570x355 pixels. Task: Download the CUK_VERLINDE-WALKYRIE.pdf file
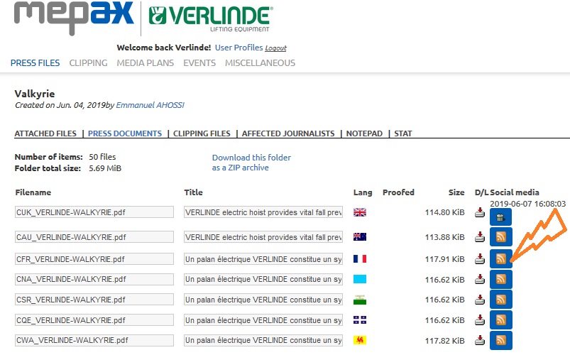tap(481, 212)
